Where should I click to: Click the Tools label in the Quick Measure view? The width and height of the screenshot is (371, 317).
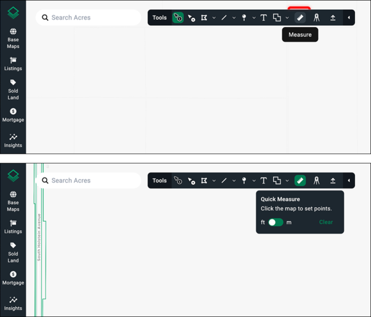[x=159, y=181]
